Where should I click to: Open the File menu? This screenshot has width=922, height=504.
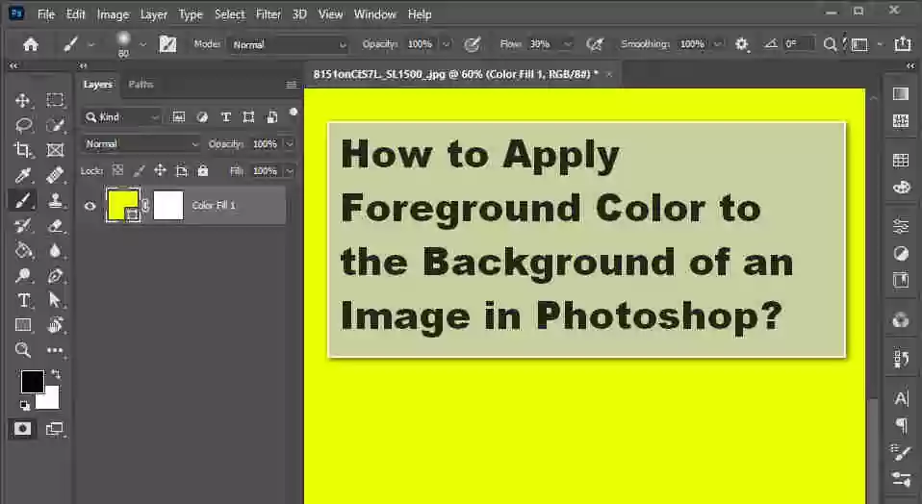tap(46, 14)
